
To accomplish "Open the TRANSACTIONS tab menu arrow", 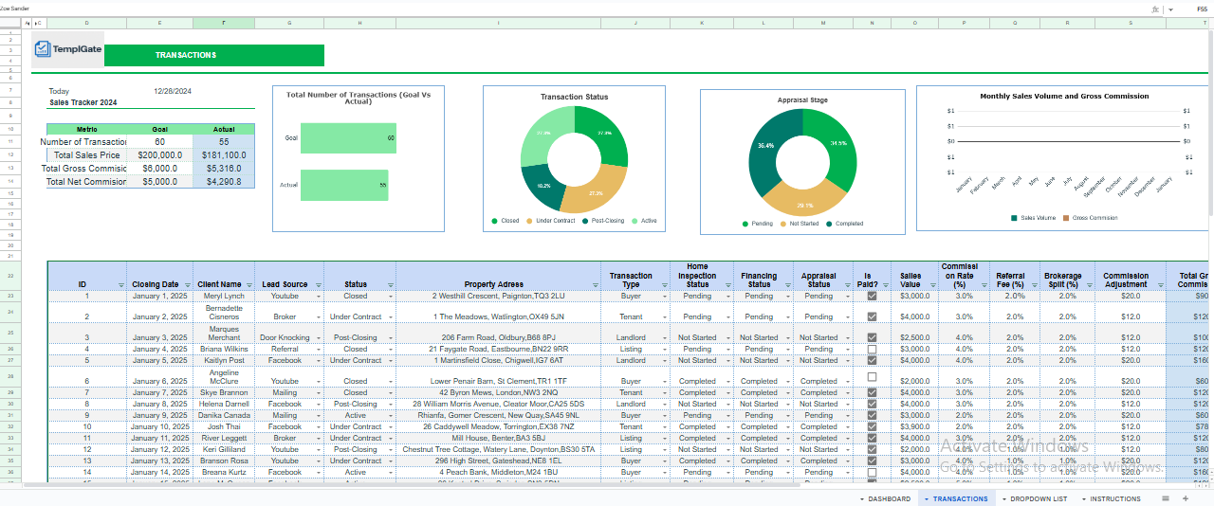I will (x=927, y=498).
